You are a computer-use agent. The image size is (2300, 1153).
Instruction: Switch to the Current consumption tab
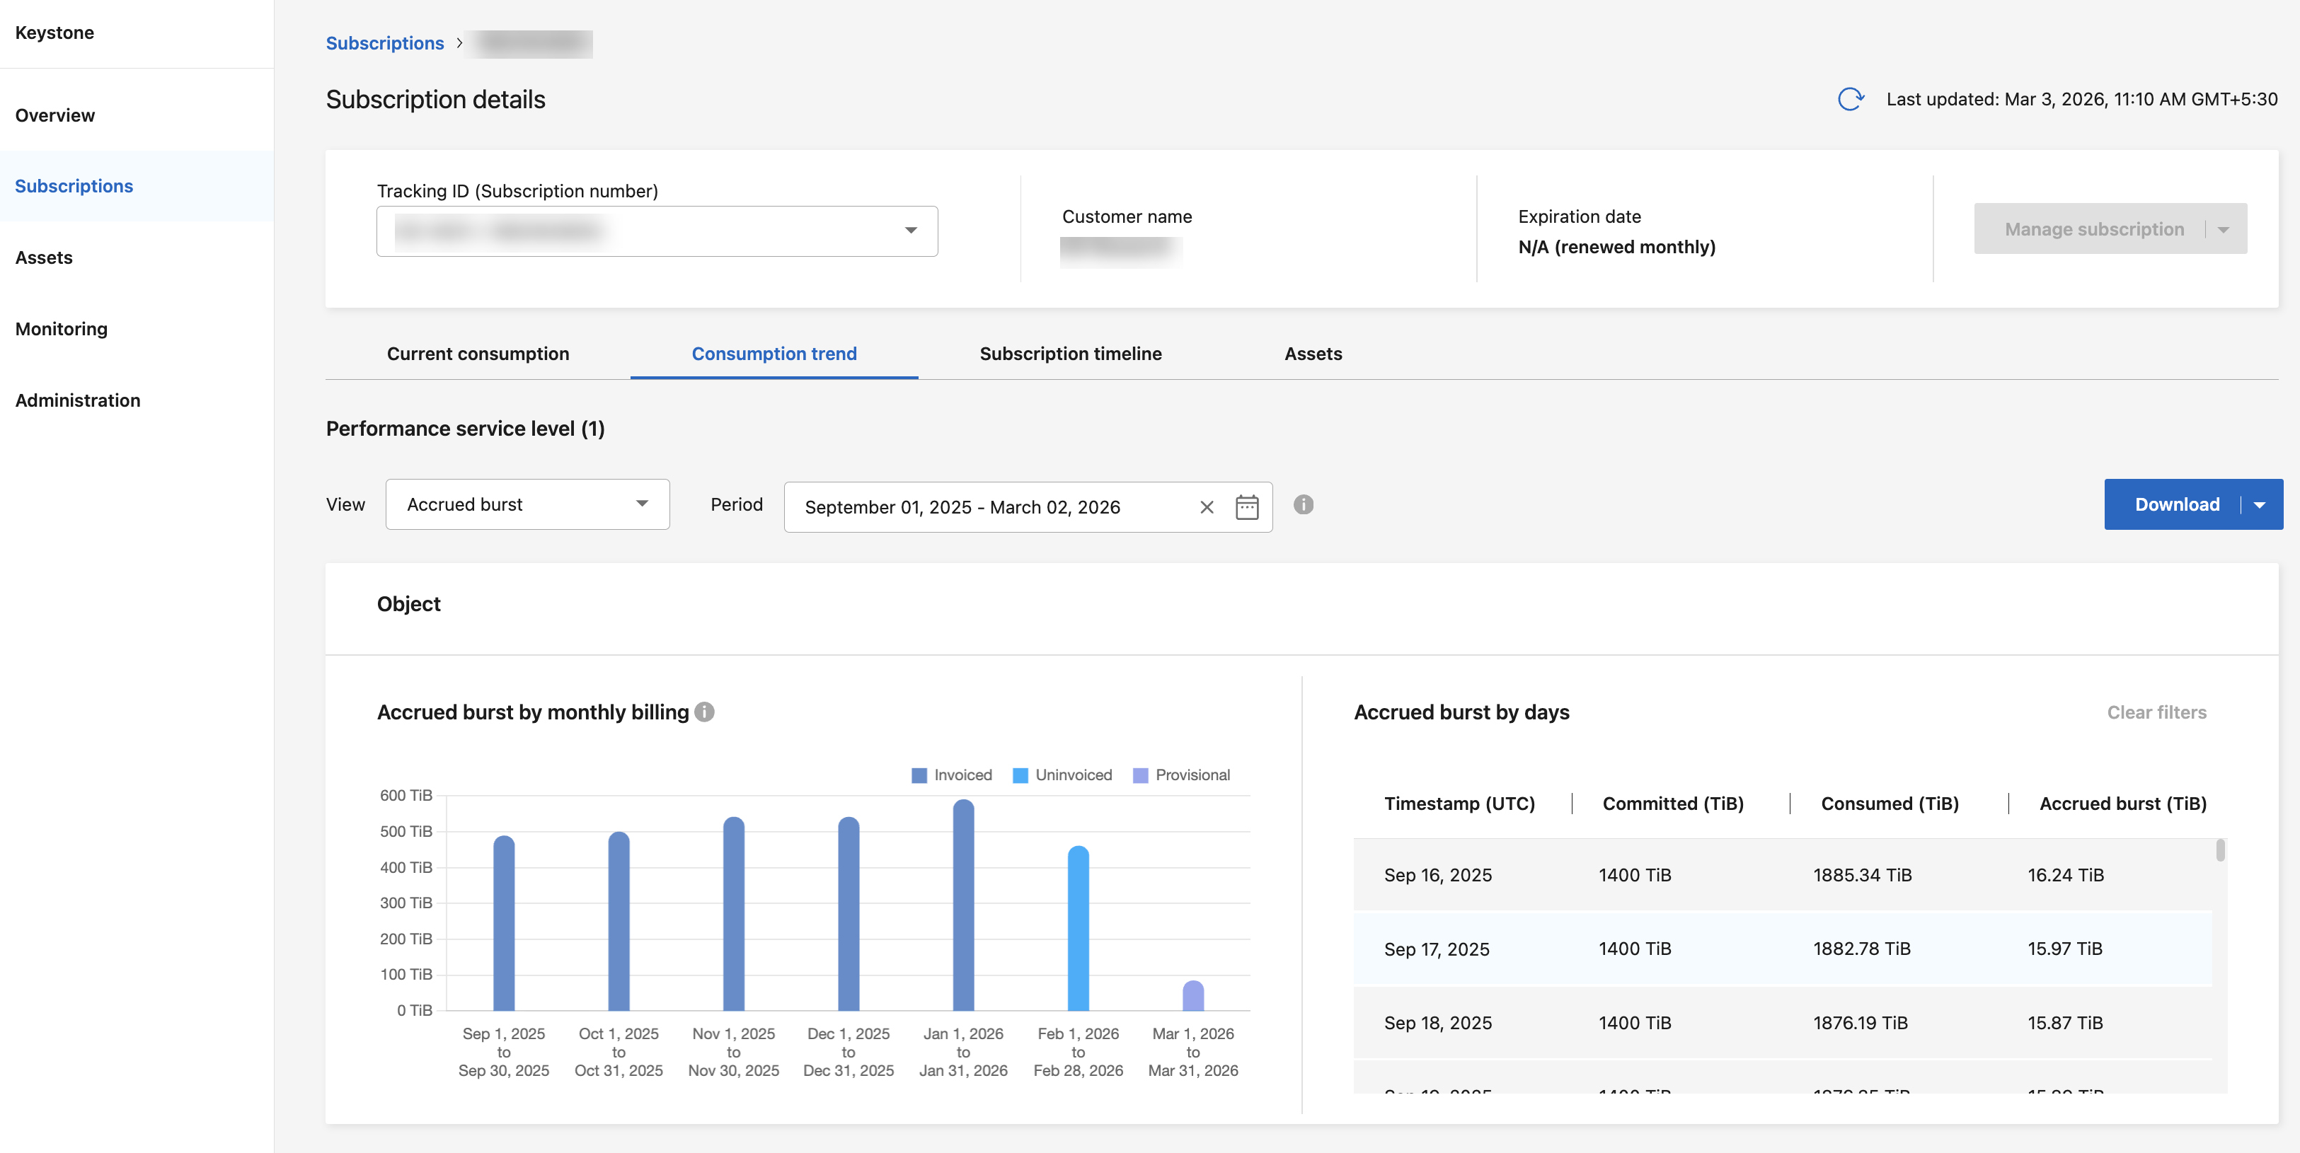point(478,354)
